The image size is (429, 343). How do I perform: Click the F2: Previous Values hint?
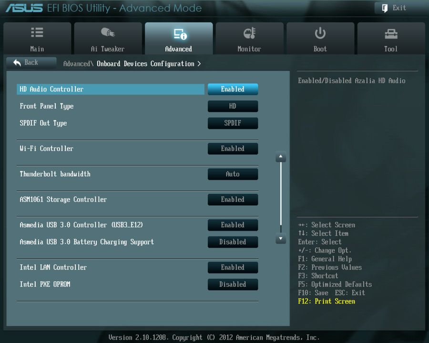pos(330,267)
